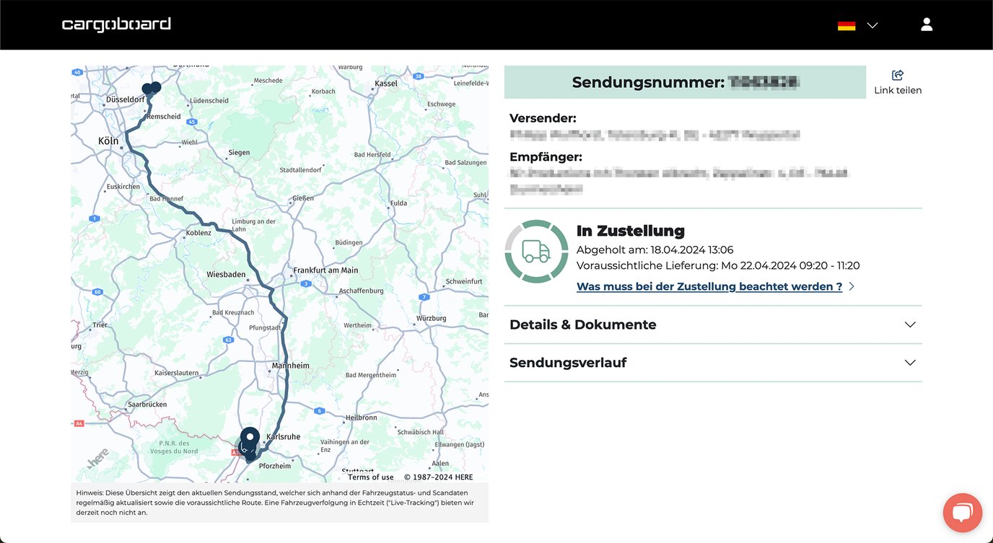
Task: Open the user account icon
Action: point(926,24)
